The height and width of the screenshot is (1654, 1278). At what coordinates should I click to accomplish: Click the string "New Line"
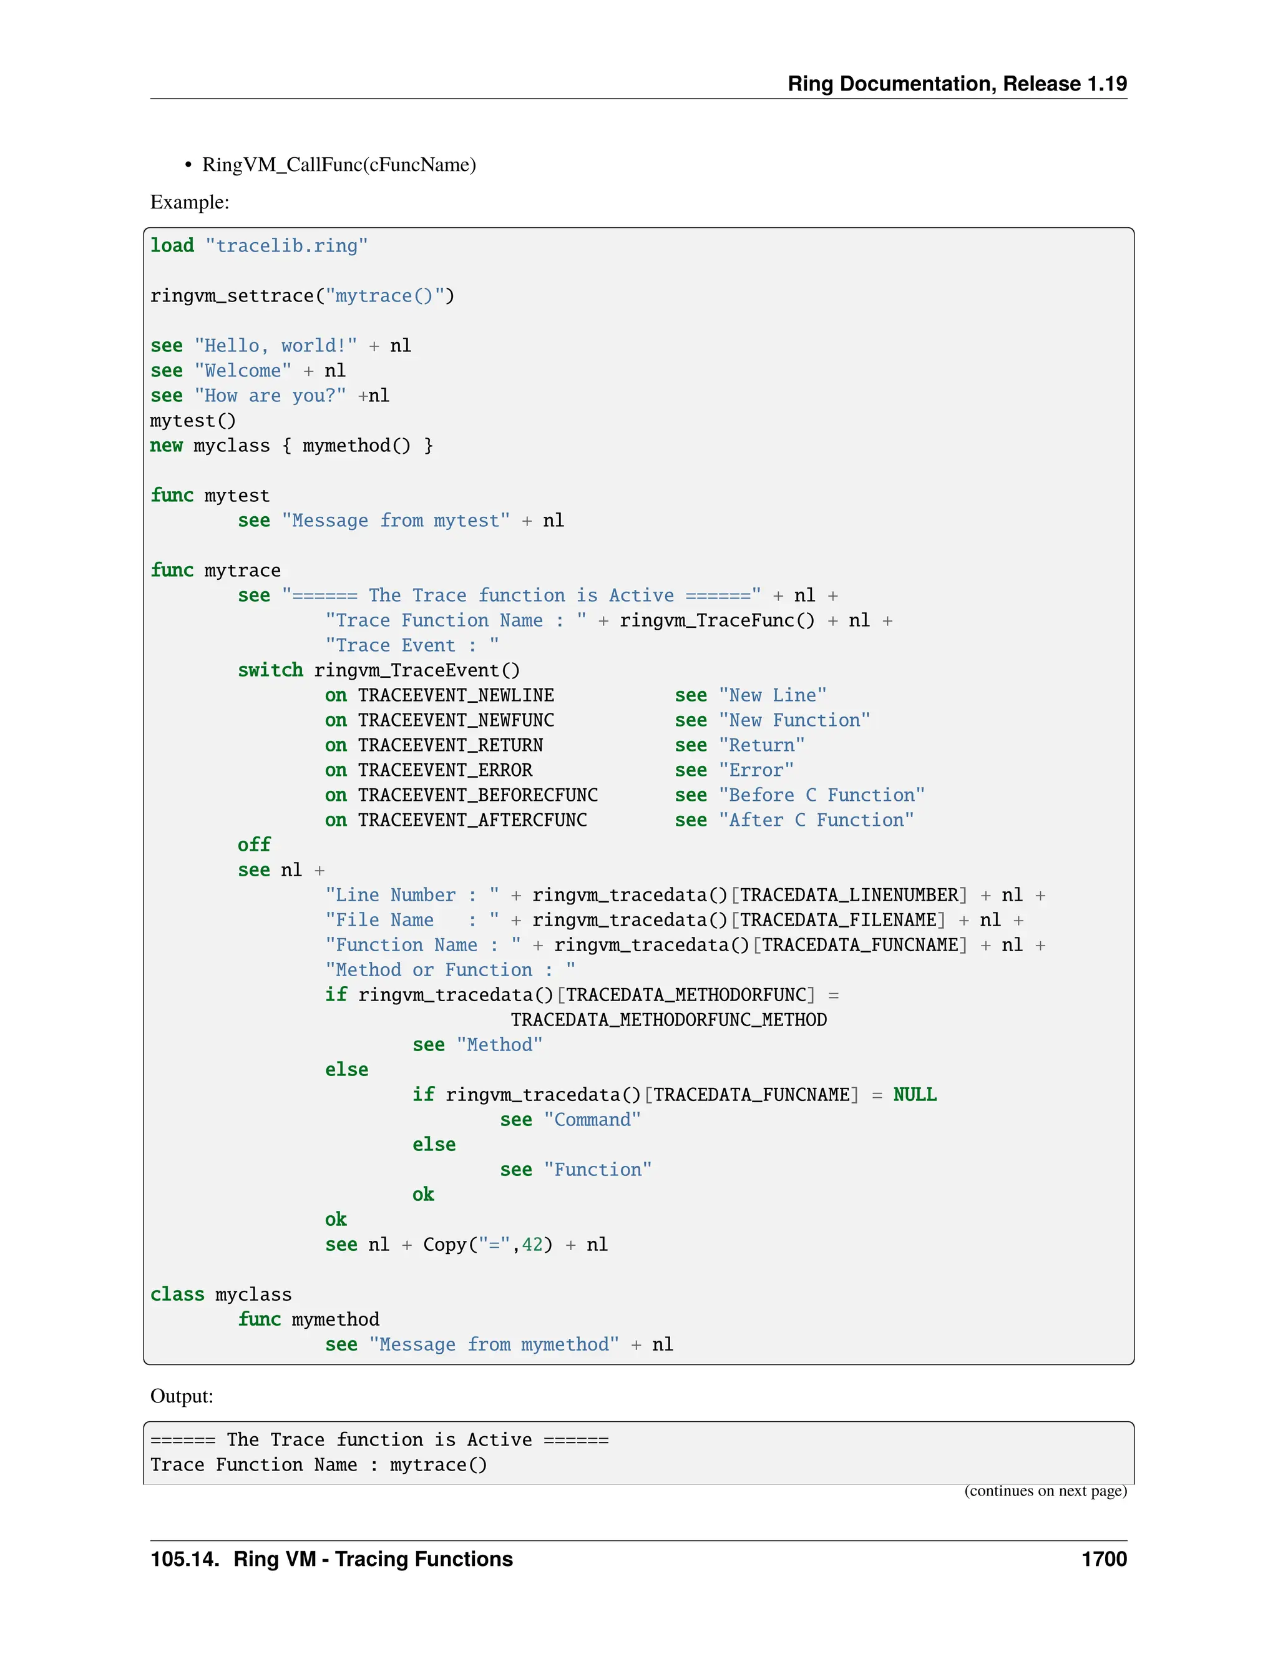point(773,695)
